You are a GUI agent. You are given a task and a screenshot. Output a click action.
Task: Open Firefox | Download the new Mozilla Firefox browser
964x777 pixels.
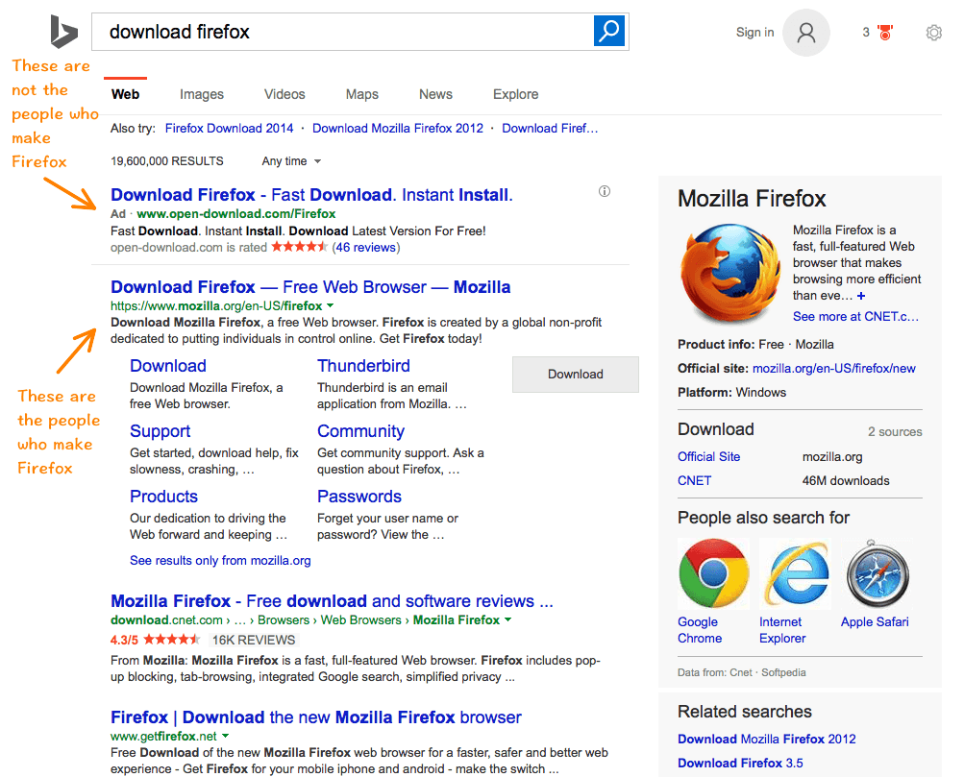(316, 716)
